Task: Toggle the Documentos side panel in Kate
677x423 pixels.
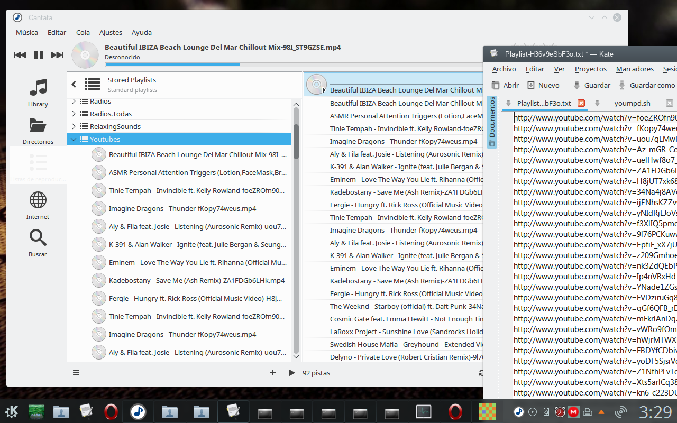Action: tap(492, 122)
